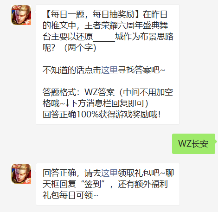Click the 5v5 badge on the bottom avatar

[x=16, y=167]
